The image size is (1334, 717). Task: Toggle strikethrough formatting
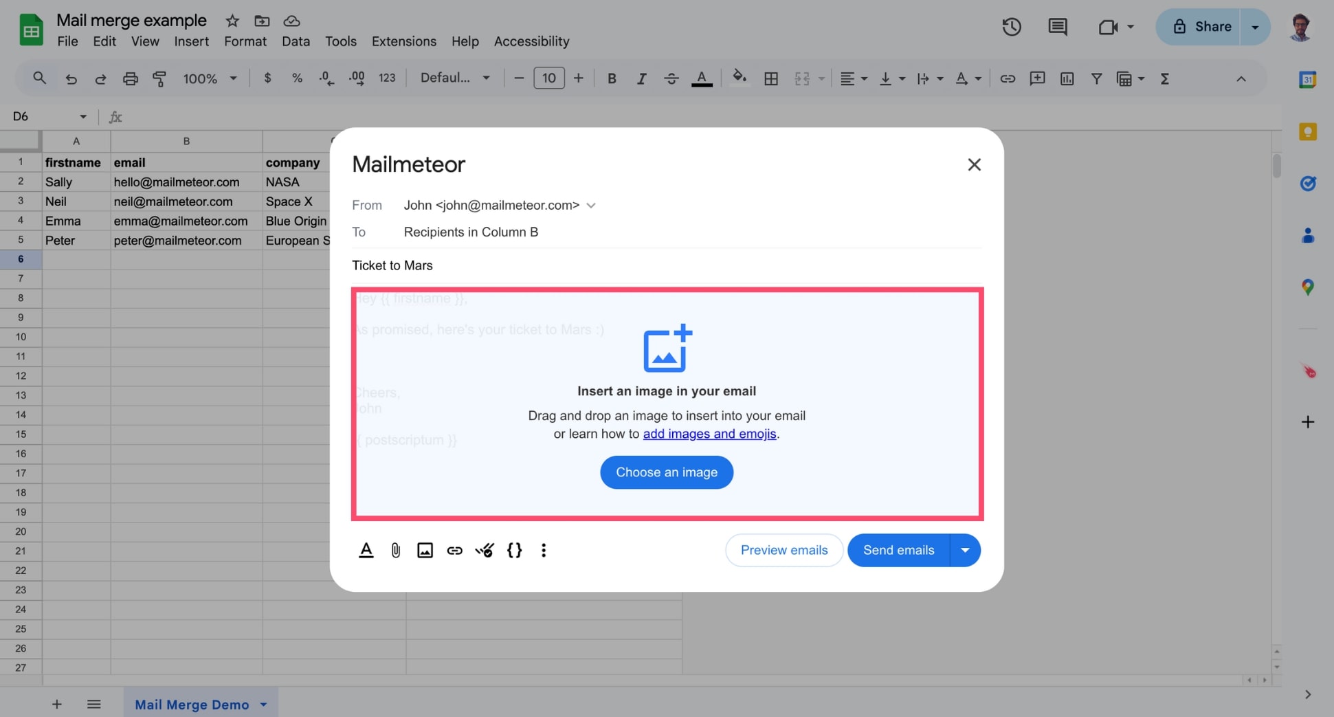tap(671, 78)
